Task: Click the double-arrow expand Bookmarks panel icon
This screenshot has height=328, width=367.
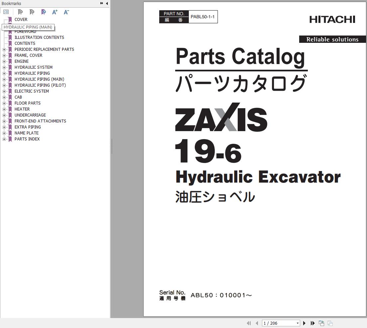Action: tap(102, 3)
